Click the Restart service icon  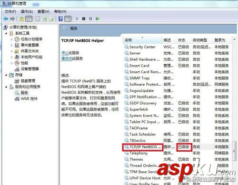97,19
